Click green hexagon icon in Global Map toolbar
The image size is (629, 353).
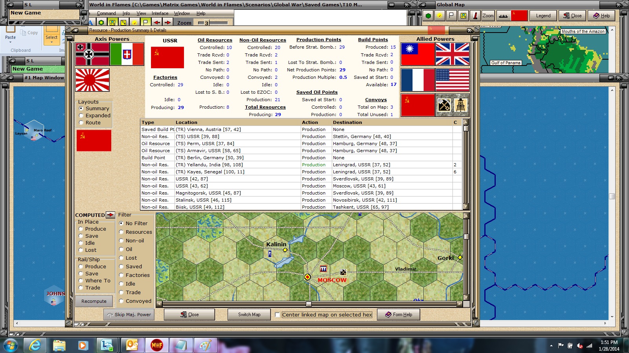point(429,16)
